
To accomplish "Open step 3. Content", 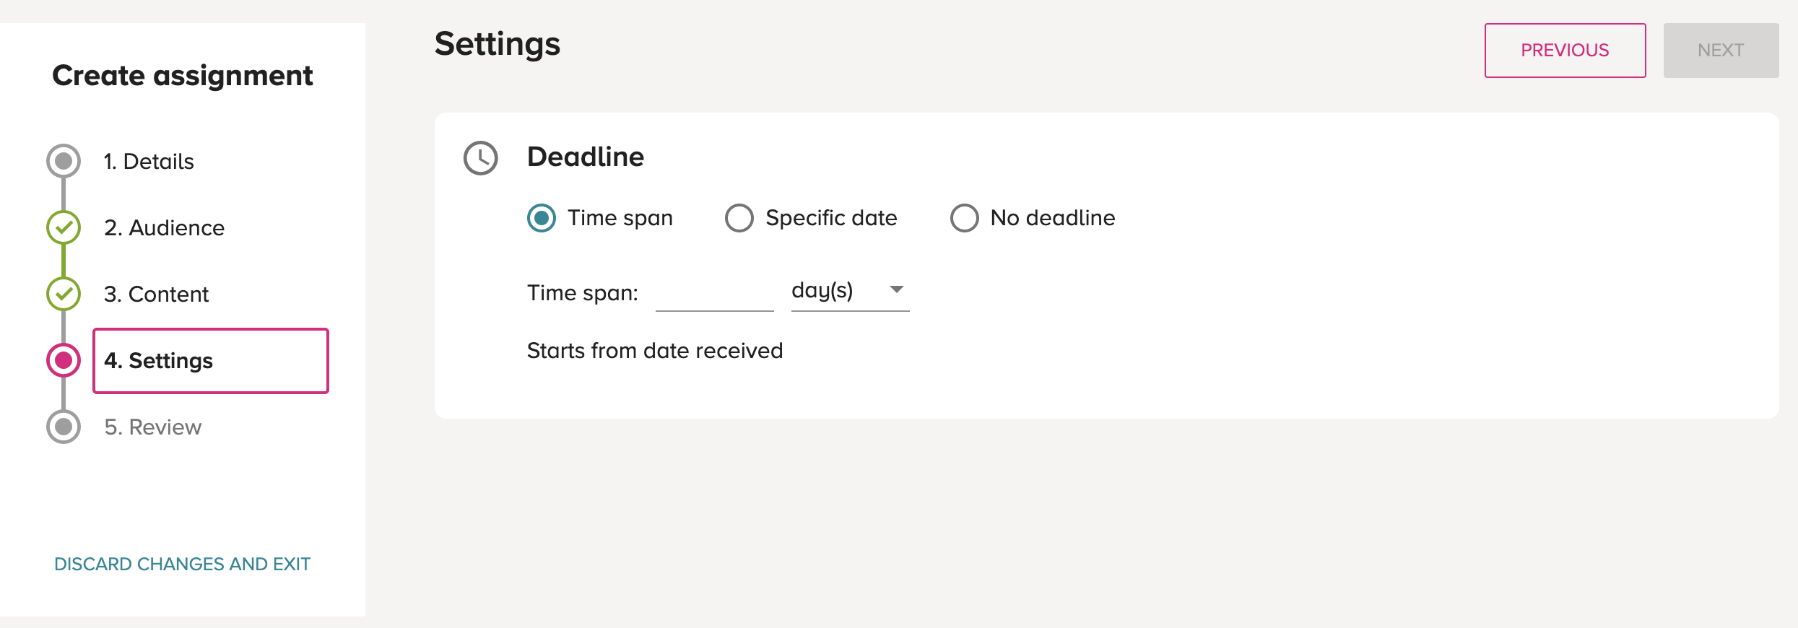I will 157,295.
